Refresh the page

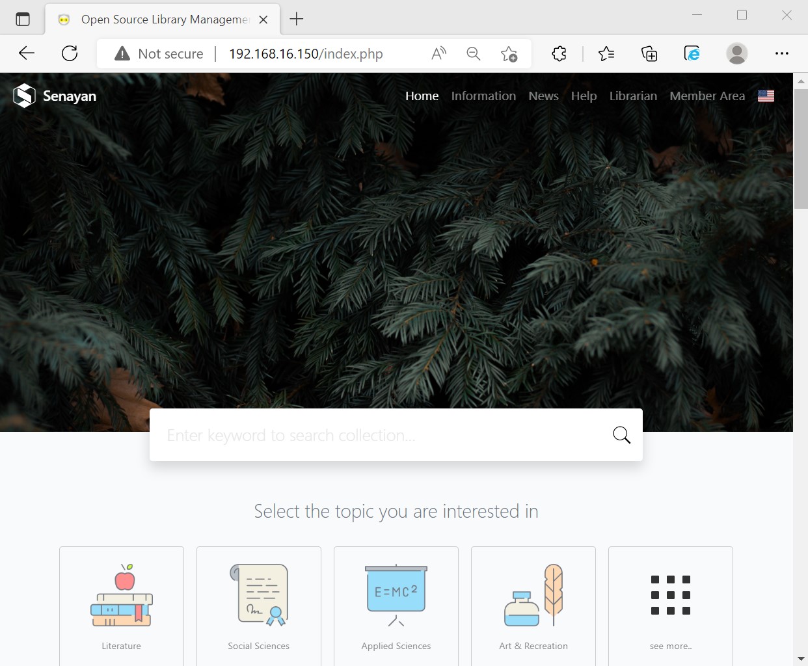coord(70,54)
